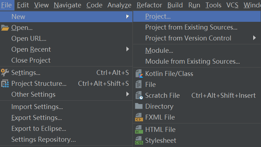Click Export to Eclipse...
Screen dimensions: 261x147
(x=38, y=129)
